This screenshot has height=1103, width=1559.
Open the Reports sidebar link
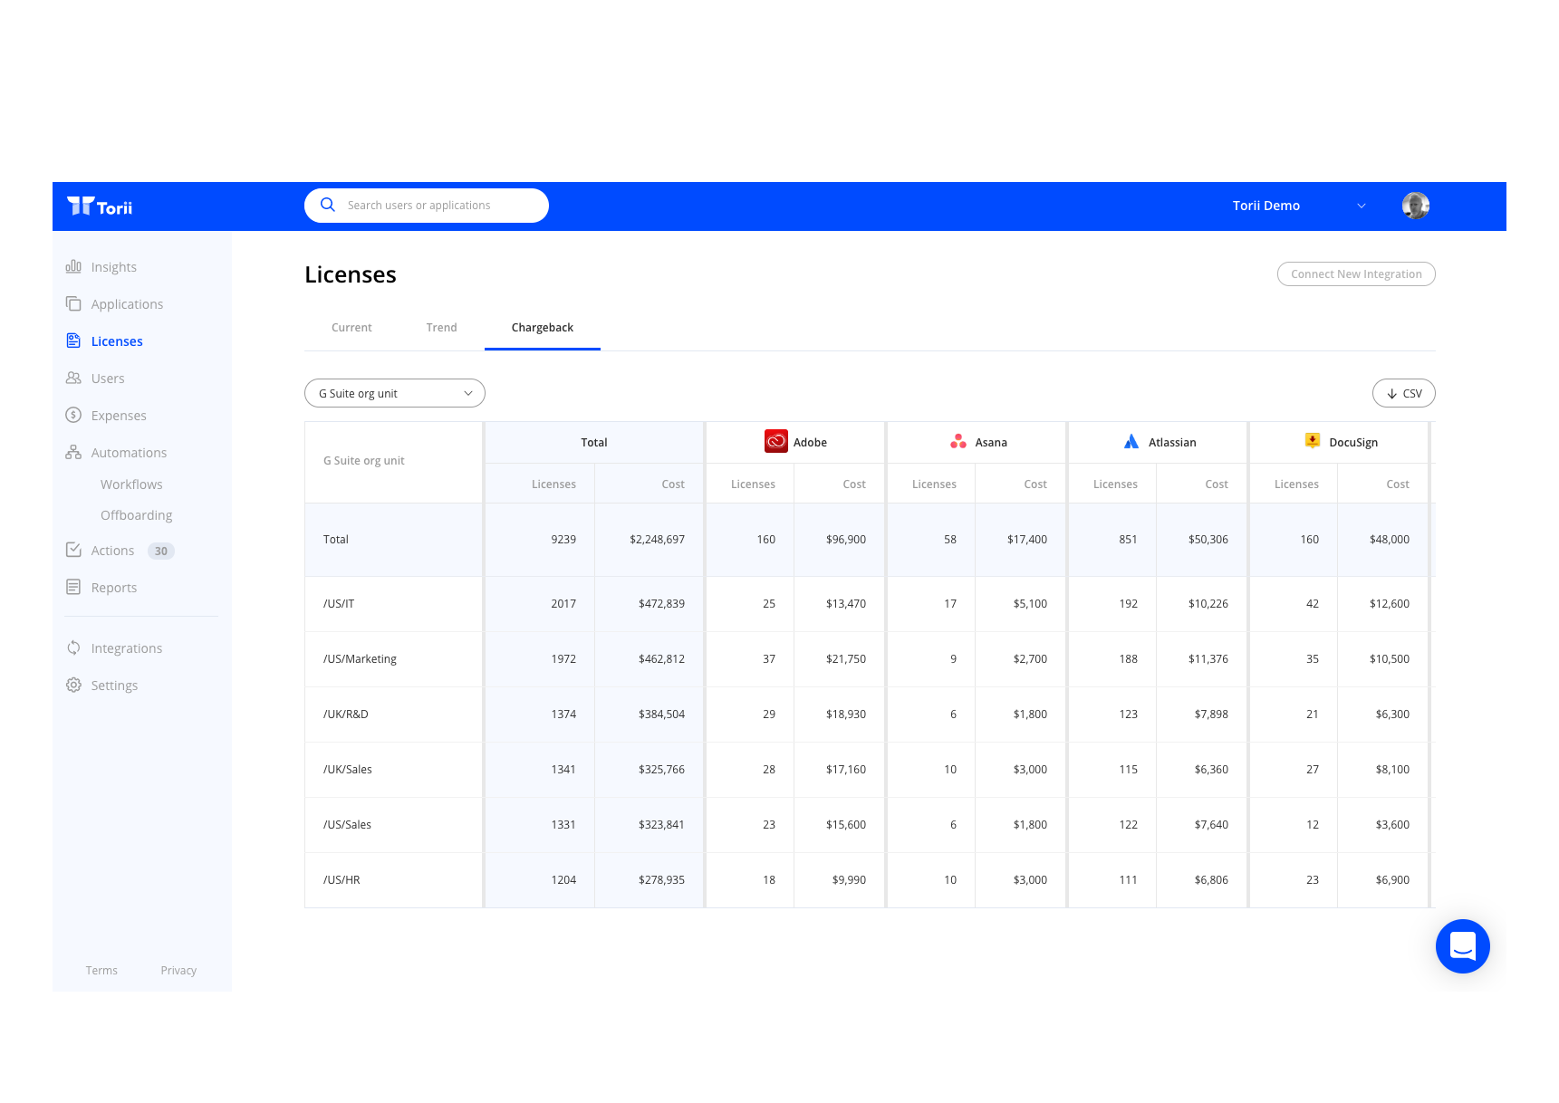(114, 588)
